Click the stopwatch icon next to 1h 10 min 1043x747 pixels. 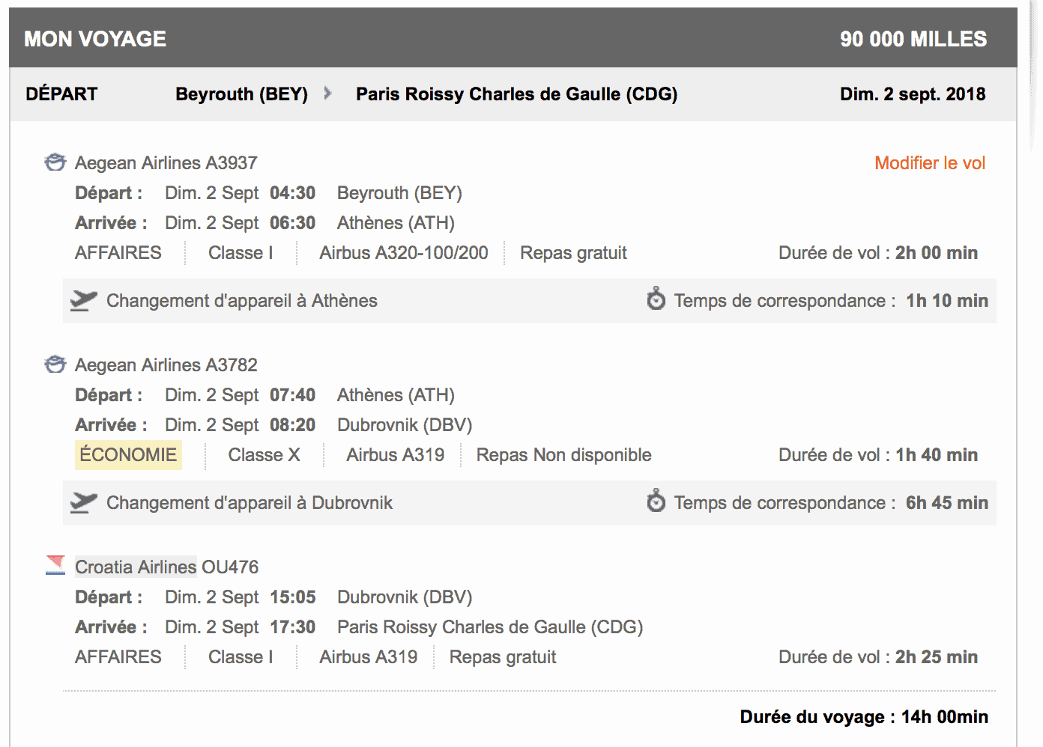(x=656, y=300)
